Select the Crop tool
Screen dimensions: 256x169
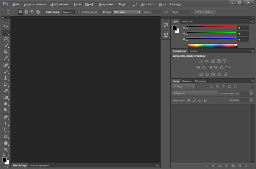click(5, 52)
